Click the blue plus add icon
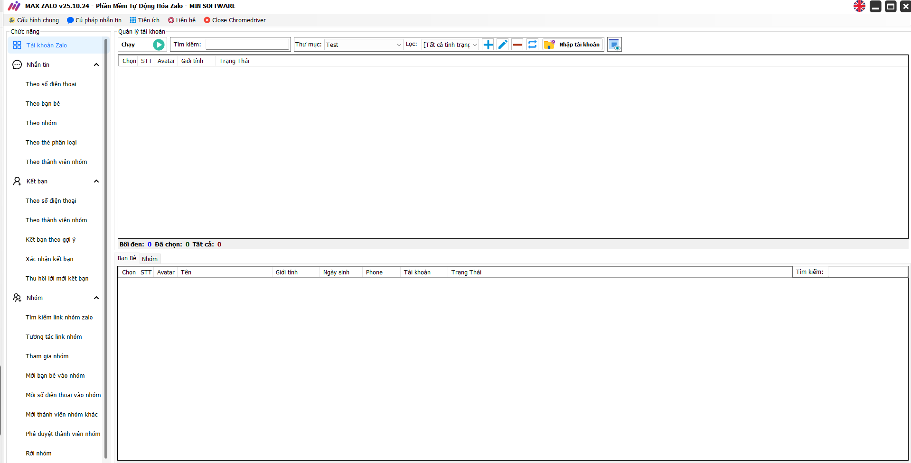The image size is (911, 463). (488, 45)
